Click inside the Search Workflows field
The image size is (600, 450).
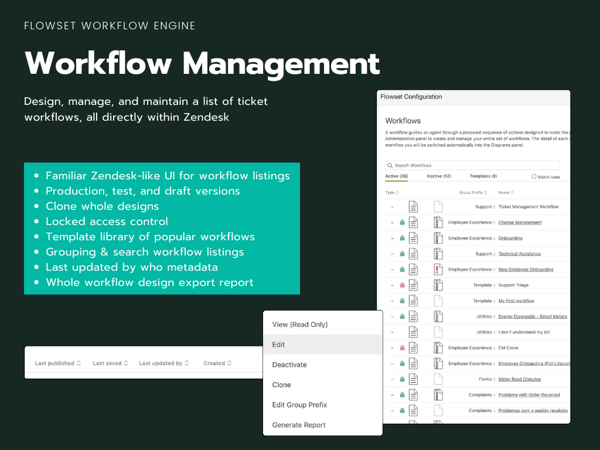pos(475,165)
